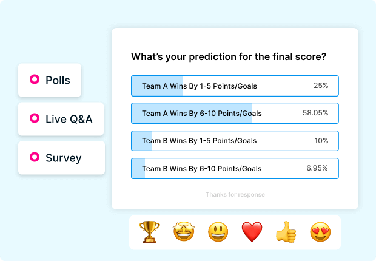Vote Team A Wins By 6-10 Points/Goals
Viewport: 376px width, 261px height.
pyautogui.click(x=201, y=114)
